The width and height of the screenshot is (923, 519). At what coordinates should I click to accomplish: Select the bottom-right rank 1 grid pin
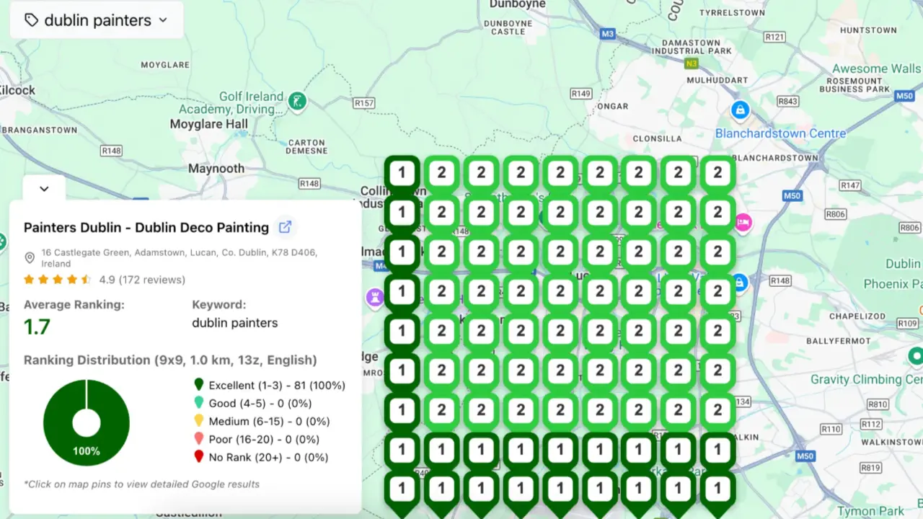point(717,489)
